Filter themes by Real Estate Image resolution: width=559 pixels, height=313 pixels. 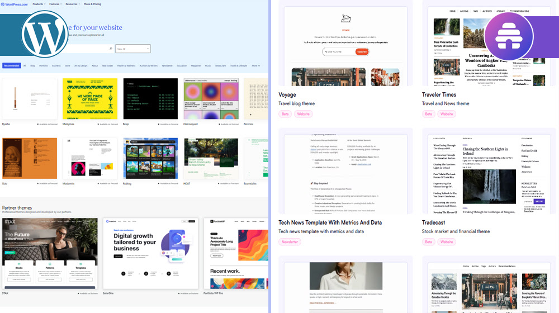[107, 65]
